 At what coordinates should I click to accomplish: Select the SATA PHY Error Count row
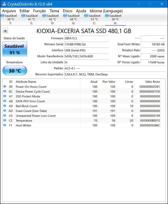click(x=82, y=101)
